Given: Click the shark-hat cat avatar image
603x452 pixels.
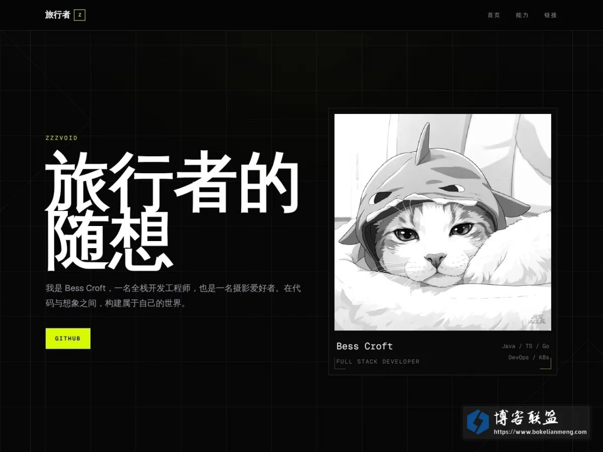Looking at the screenshot, I should (x=443, y=222).
